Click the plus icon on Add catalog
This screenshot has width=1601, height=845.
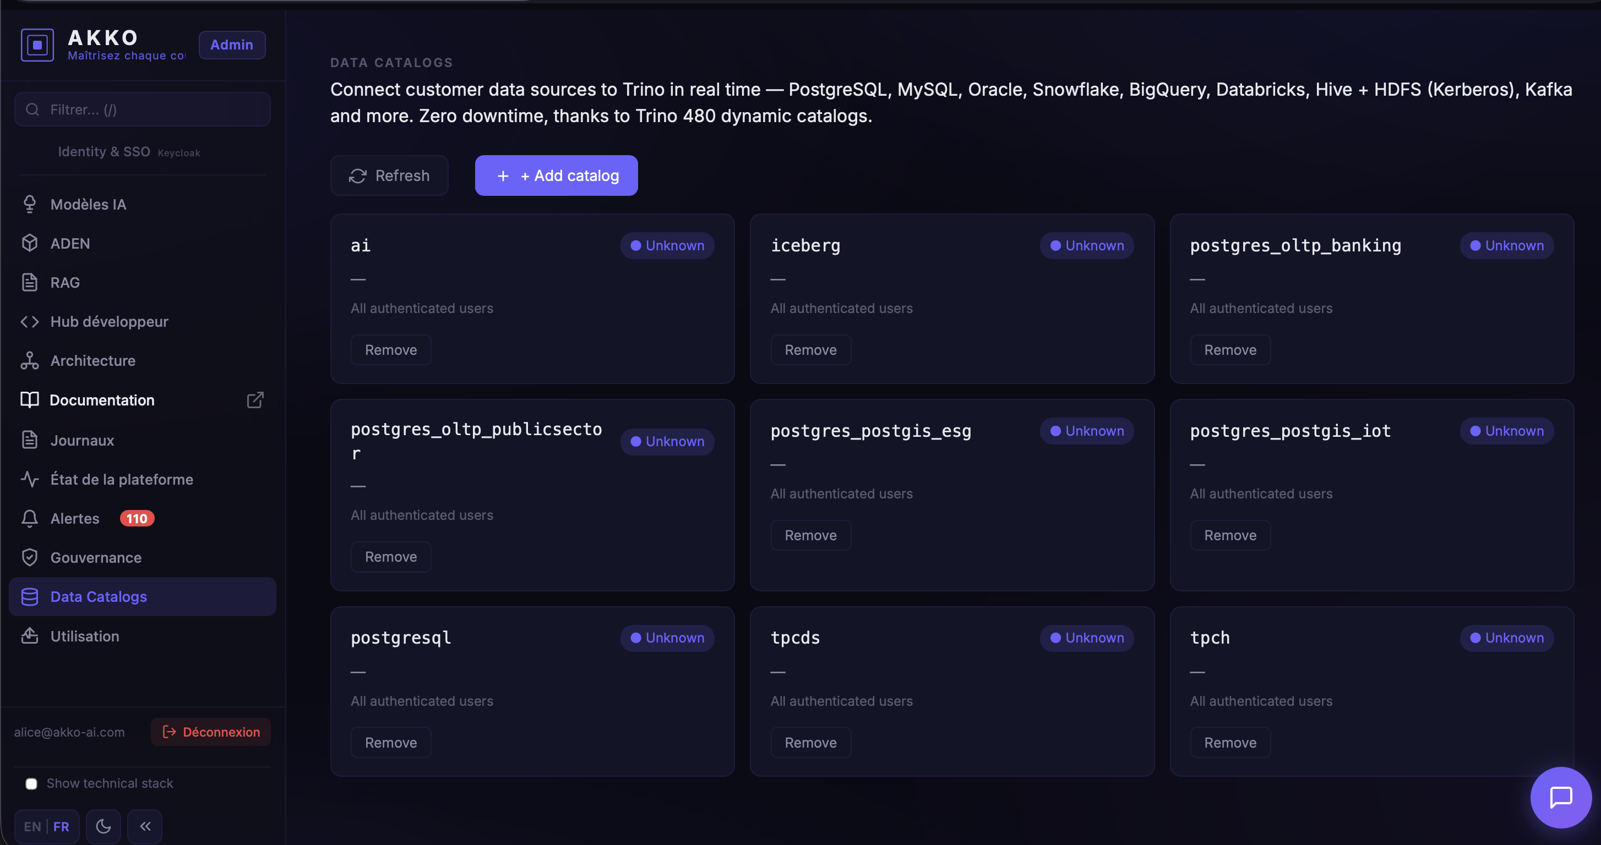point(503,175)
